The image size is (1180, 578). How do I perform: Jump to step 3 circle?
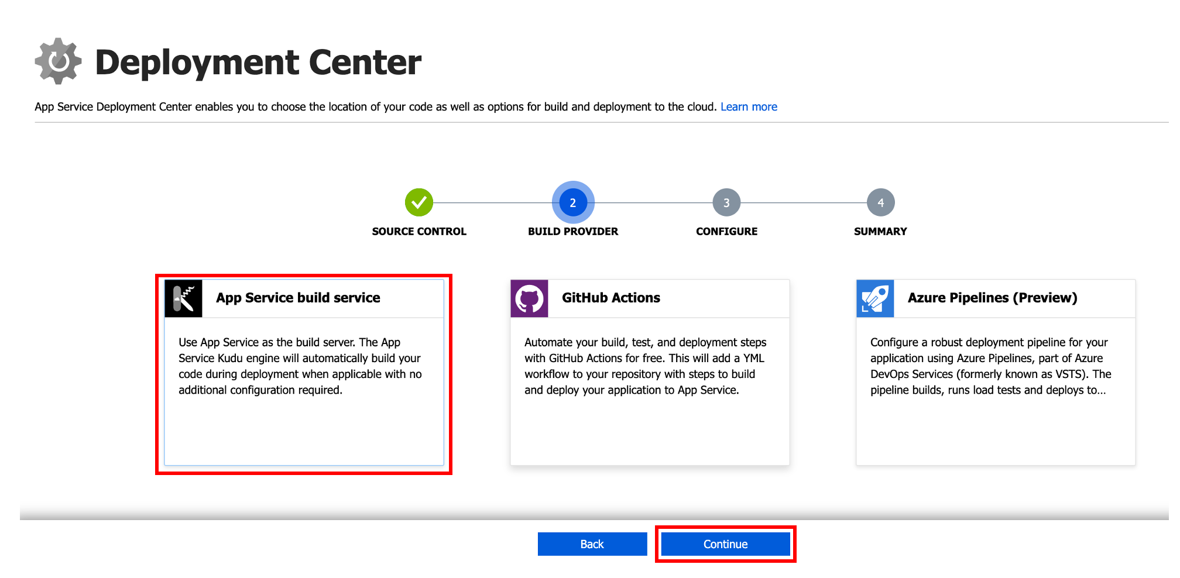pyautogui.click(x=726, y=202)
